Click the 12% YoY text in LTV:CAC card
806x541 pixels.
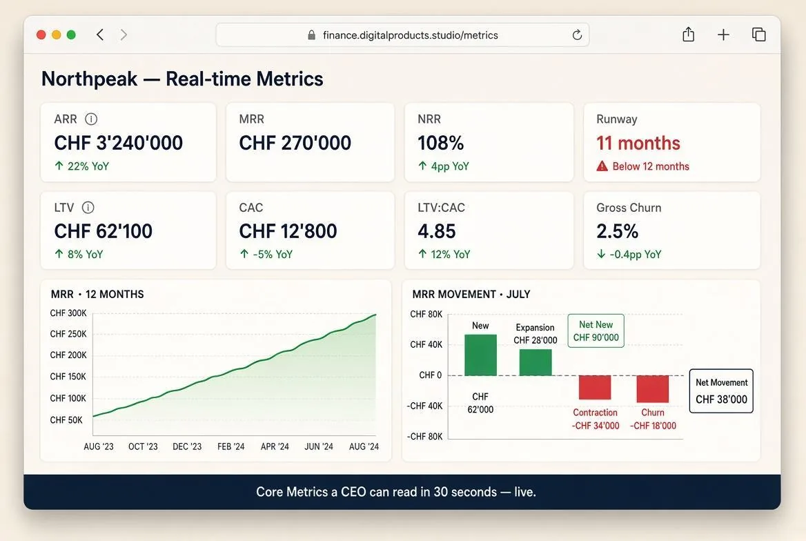(451, 254)
